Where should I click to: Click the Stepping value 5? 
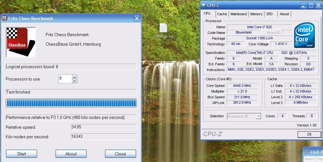308,58
